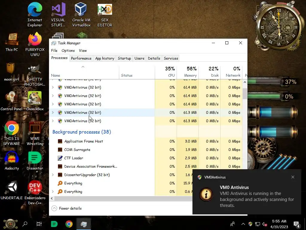
Task: Click the horizontal scrollbar left arrow
Action: [52, 198]
